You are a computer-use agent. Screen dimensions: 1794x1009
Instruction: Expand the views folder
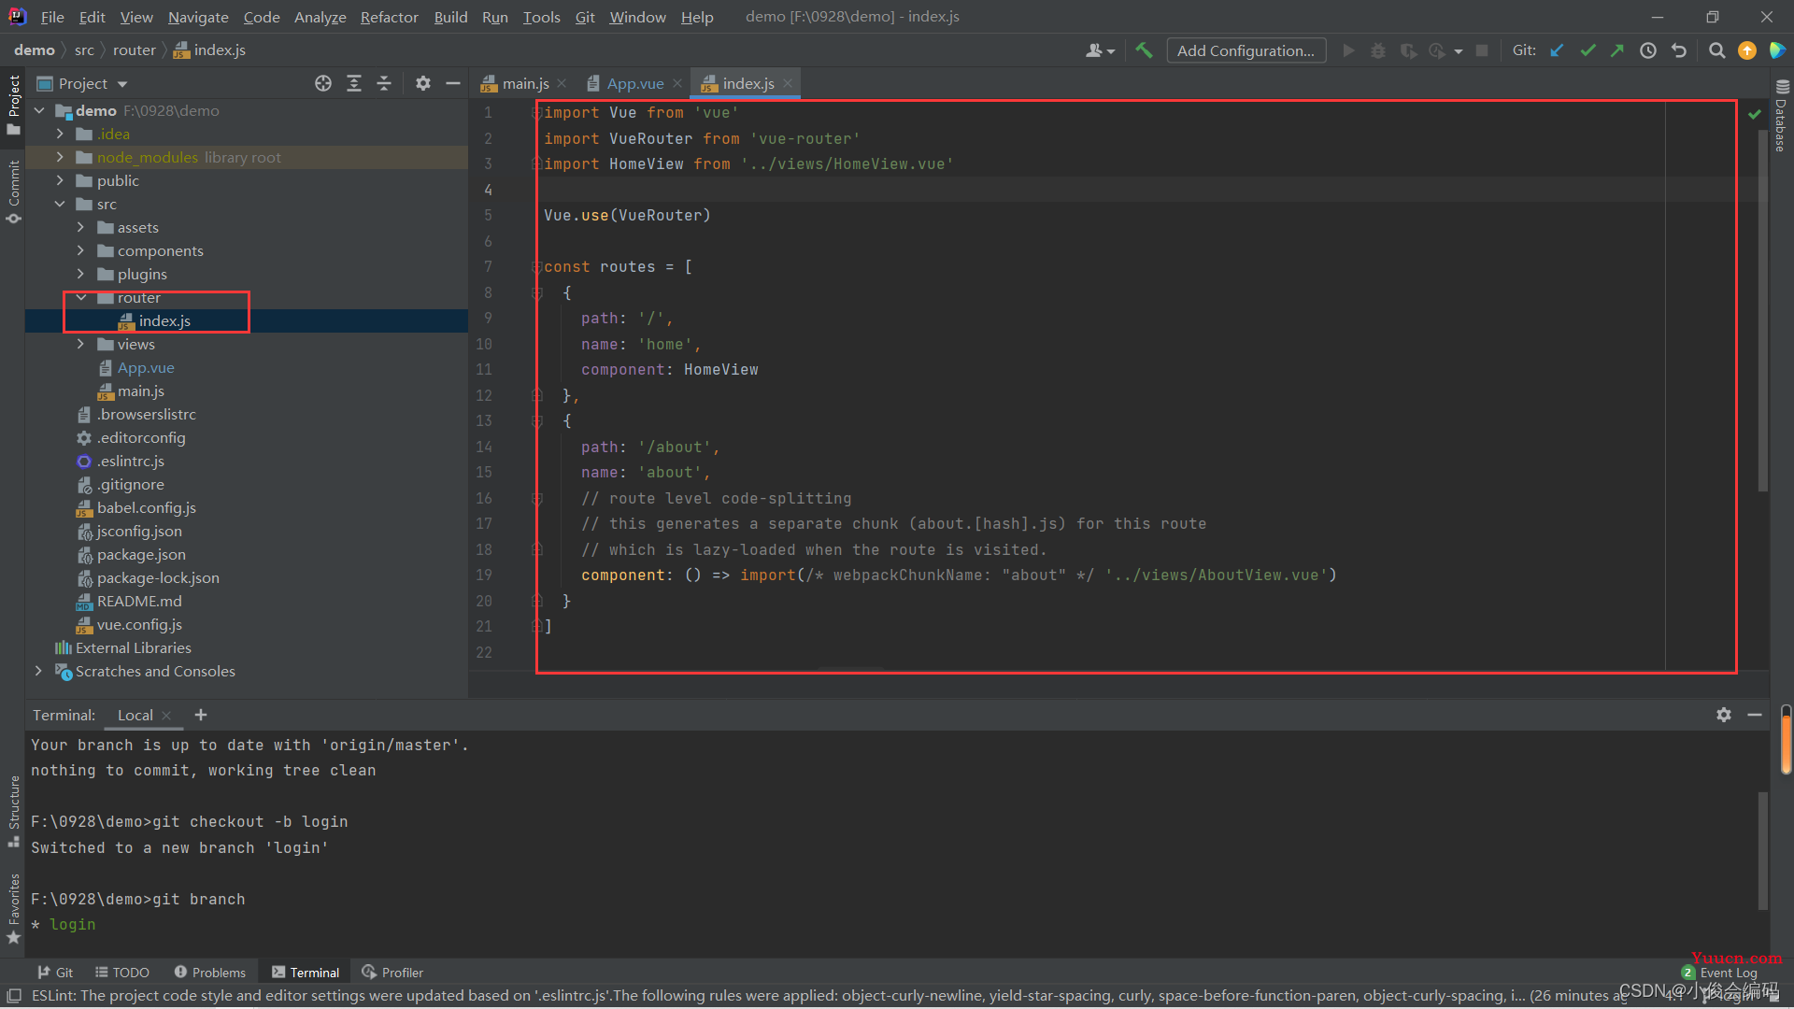80,344
